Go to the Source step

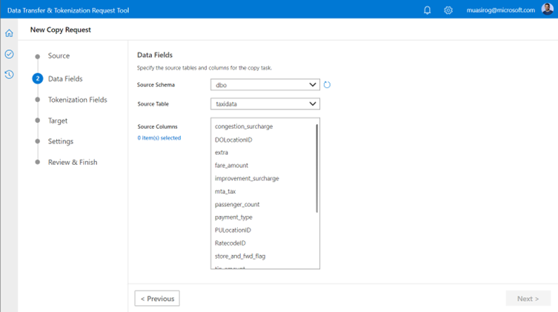click(59, 55)
